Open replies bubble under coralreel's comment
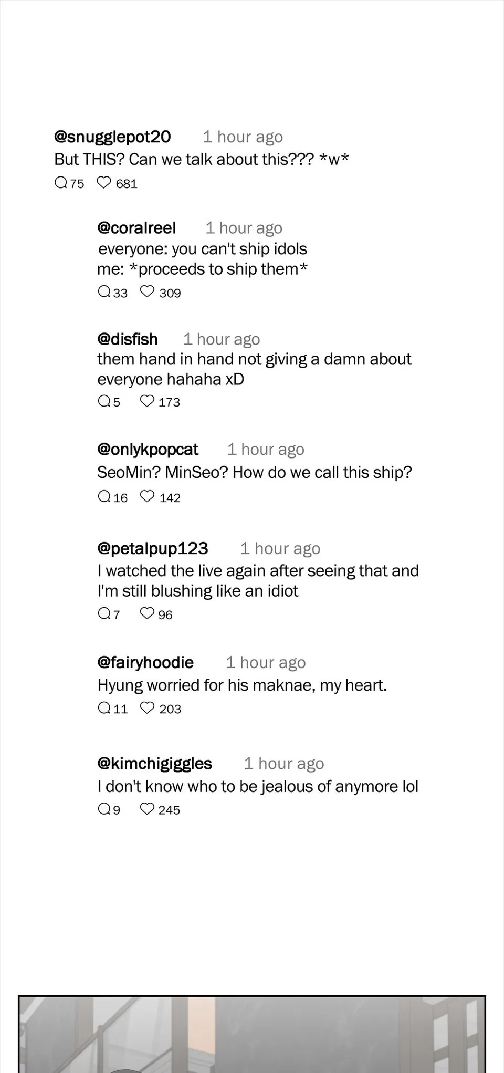Viewport: 504px width, 1073px height. (104, 291)
